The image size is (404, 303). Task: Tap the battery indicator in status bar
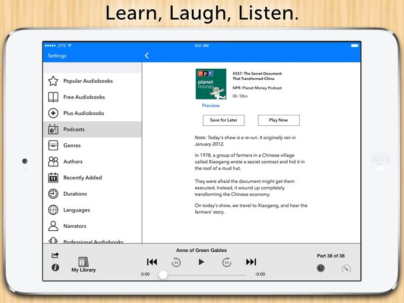[354, 45]
